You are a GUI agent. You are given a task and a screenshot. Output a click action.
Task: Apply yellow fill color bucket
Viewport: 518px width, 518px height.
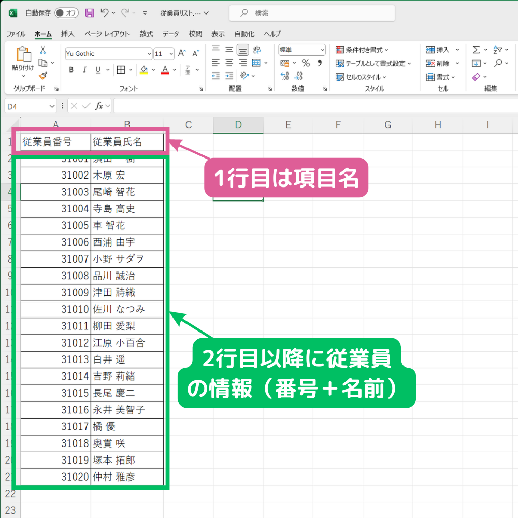tap(144, 70)
